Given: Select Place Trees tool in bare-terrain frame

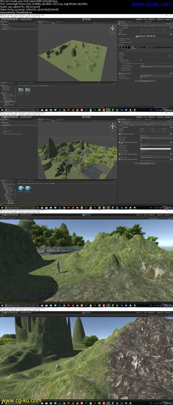Looking at the screenshot, I should [x=148, y=36].
